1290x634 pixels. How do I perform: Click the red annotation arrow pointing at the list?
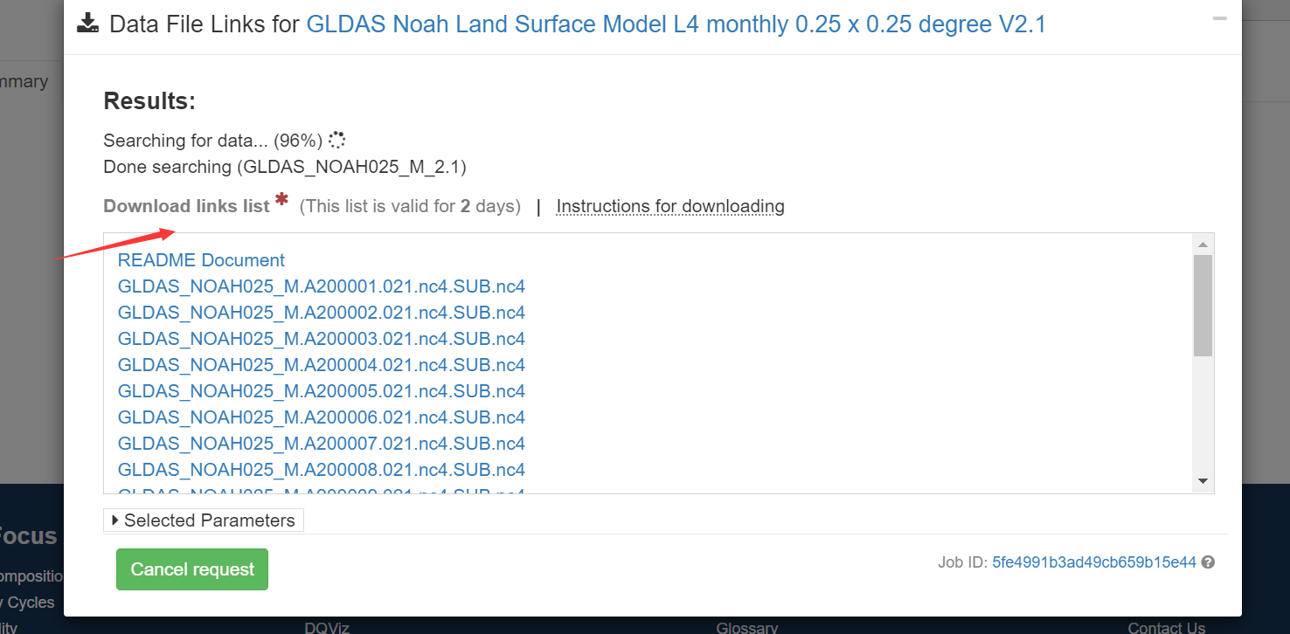coord(114,246)
